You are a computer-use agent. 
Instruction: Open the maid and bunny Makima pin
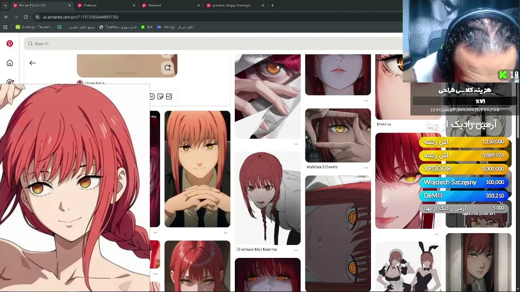pyautogui.click(x=408, y=267)
